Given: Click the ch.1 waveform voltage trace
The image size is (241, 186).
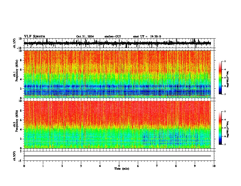Looking at the screenshot, I should (x=117, y=43).
